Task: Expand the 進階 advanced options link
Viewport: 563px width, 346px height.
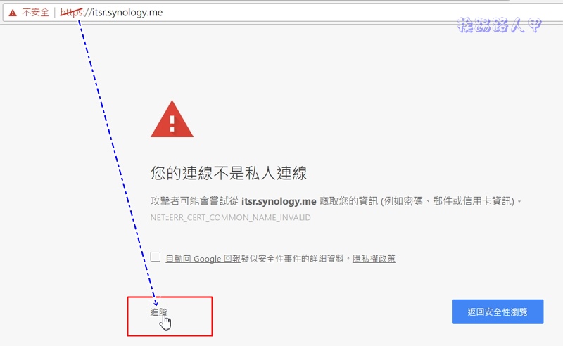Action: (x=158, y=312)
